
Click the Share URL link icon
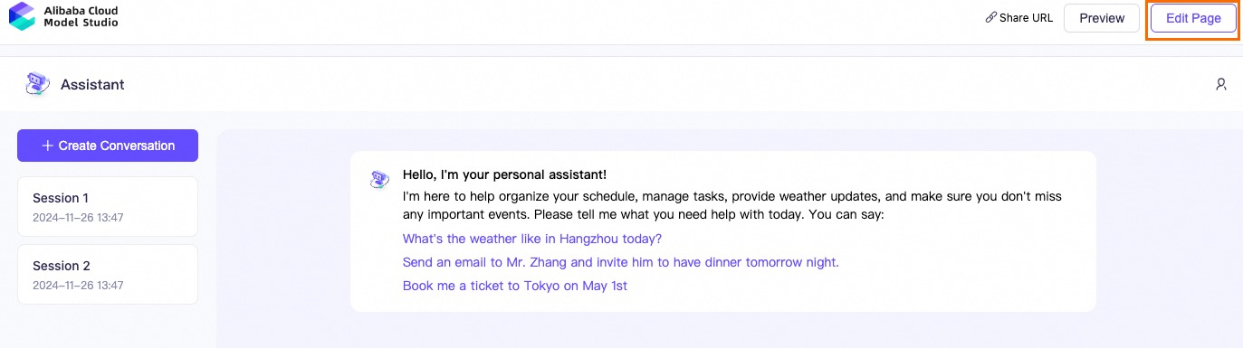click(990, 17)
